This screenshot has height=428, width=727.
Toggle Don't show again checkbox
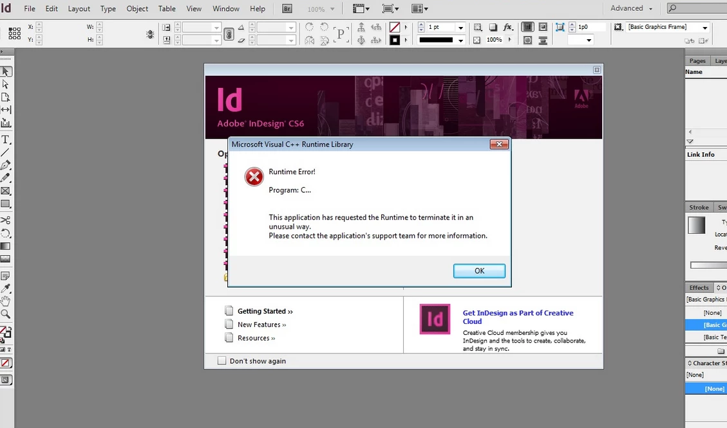(222, 361)
